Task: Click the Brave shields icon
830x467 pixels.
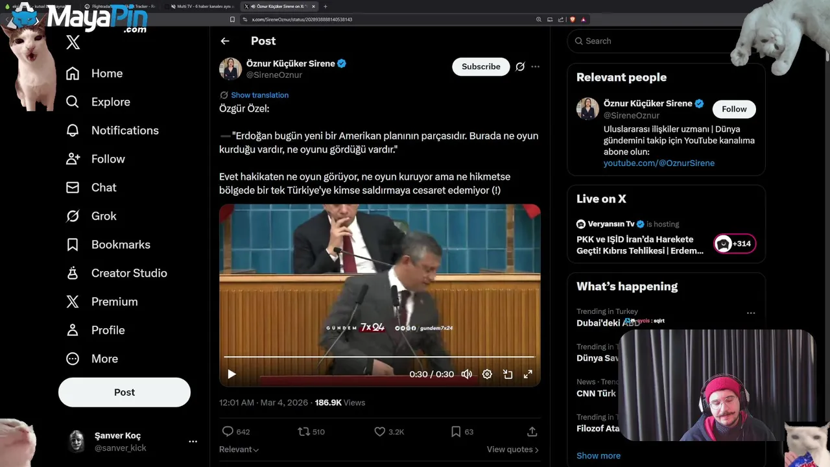Action: [573, 19]
